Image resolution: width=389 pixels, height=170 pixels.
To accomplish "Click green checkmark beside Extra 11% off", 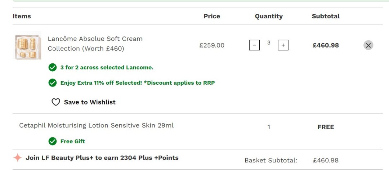I will pos(53,83).
